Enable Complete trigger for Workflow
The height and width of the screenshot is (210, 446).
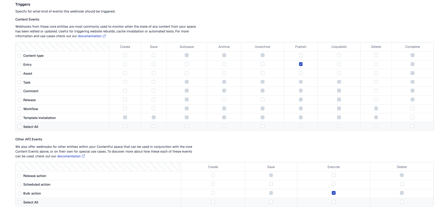coord(412,109)
